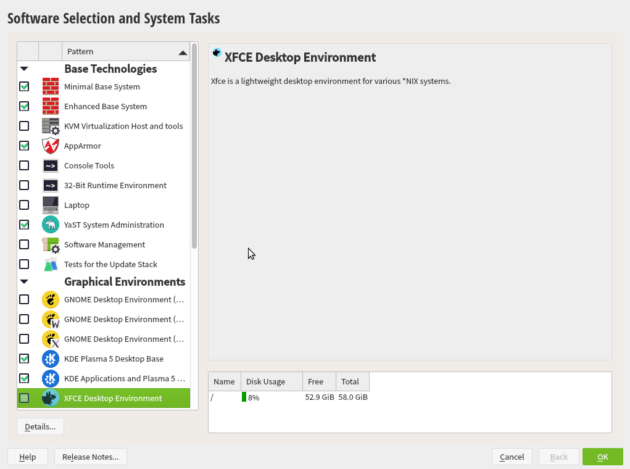This screenshot has width=630, height=469.
Task: Uncheck Minimal Base System
Action: (x=24, y=86)
